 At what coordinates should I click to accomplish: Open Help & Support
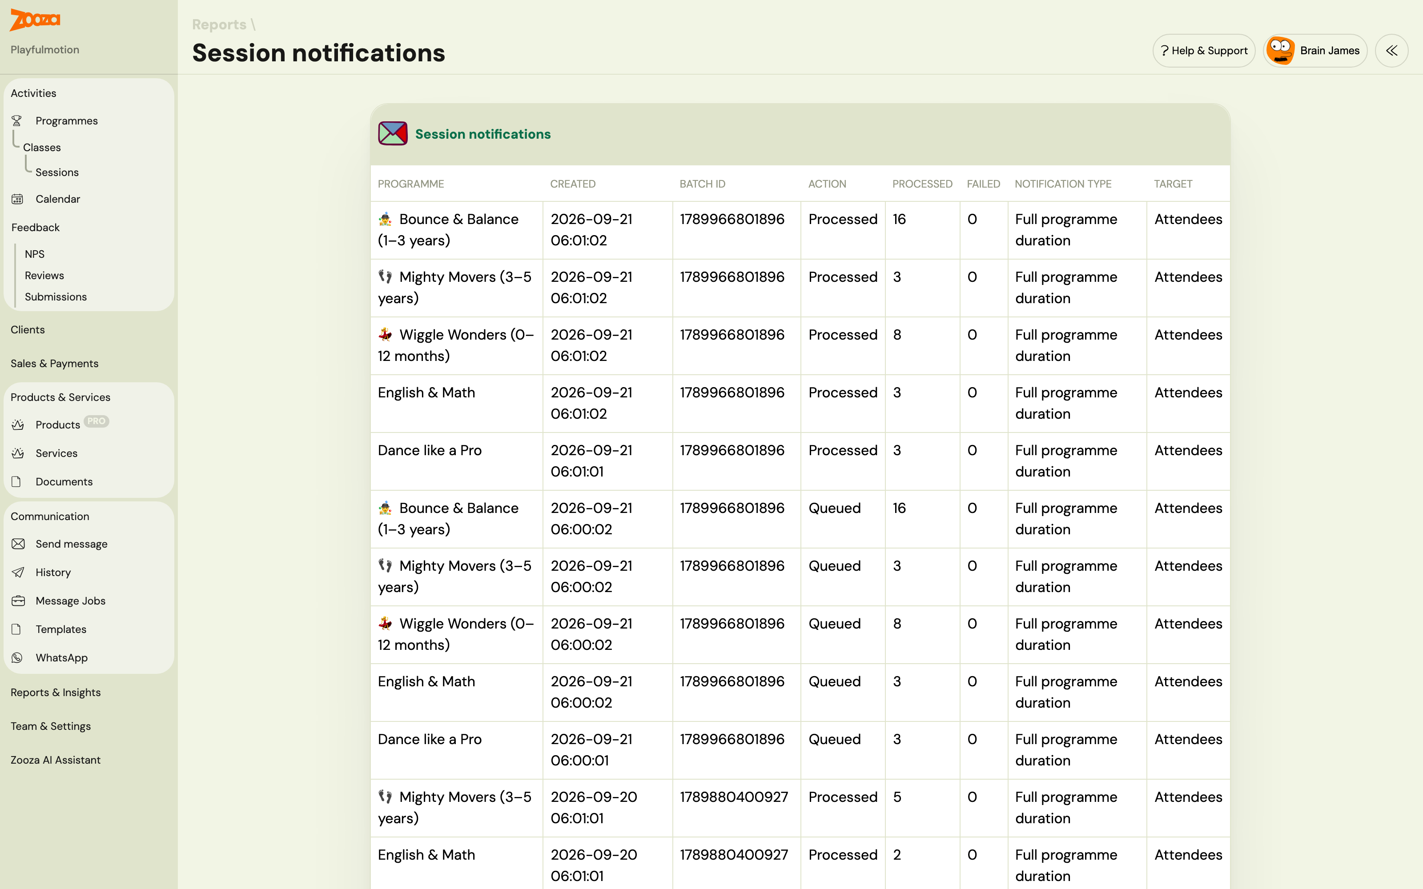point(1204,51)
